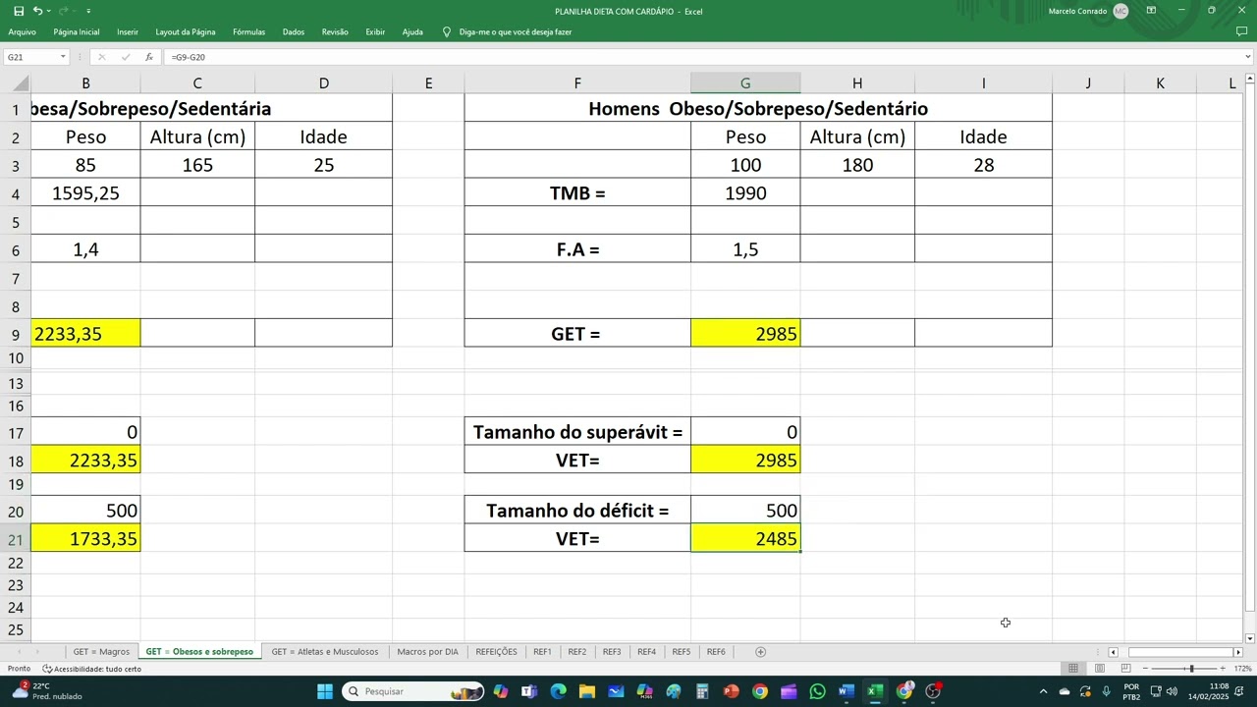
Task: Open PowerPoint from the taskbar
Action: (x=731, y=691)
